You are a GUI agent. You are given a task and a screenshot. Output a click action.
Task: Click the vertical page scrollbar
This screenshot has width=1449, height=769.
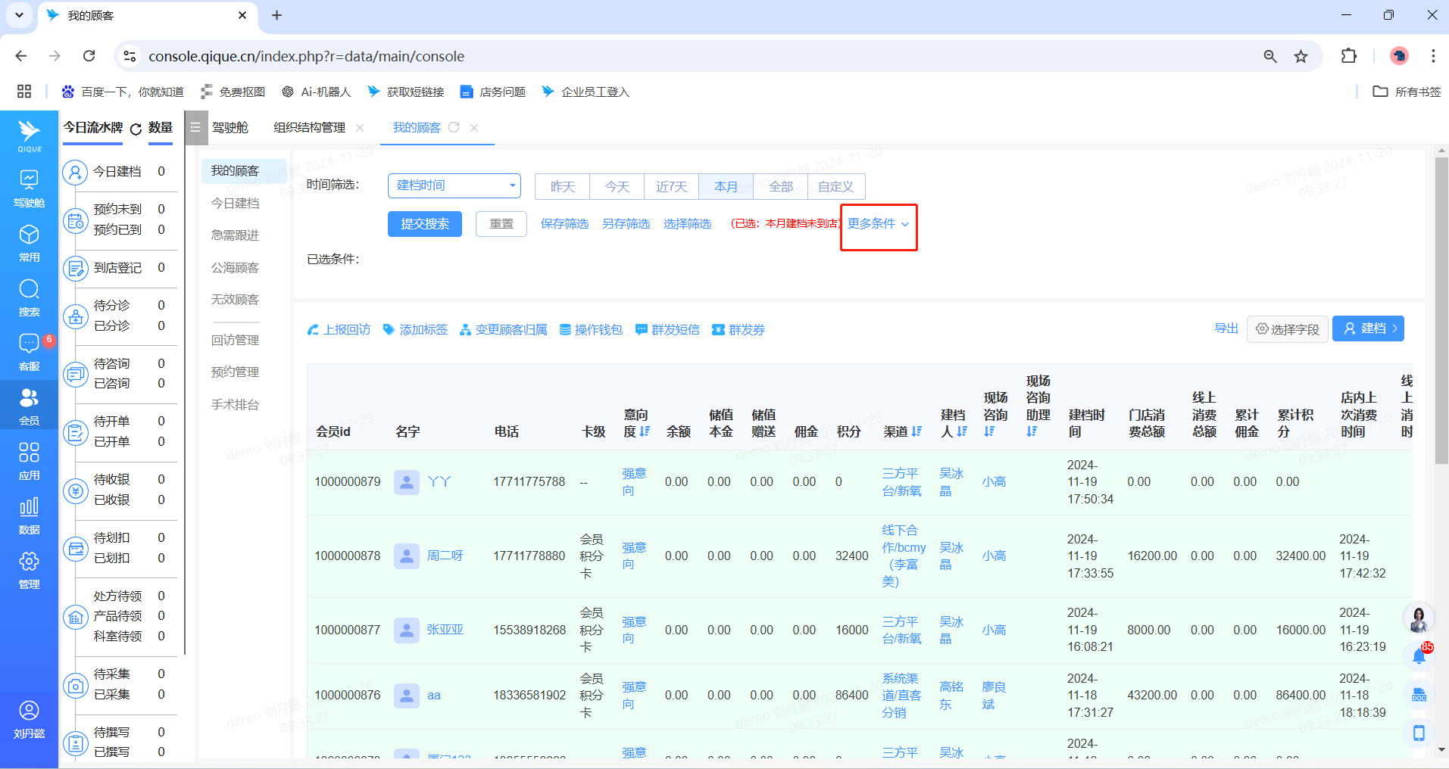coord(1441,310)
